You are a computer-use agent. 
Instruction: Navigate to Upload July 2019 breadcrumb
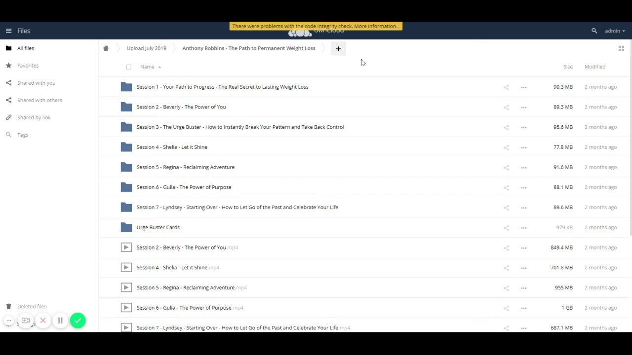[x=146, y=48]
